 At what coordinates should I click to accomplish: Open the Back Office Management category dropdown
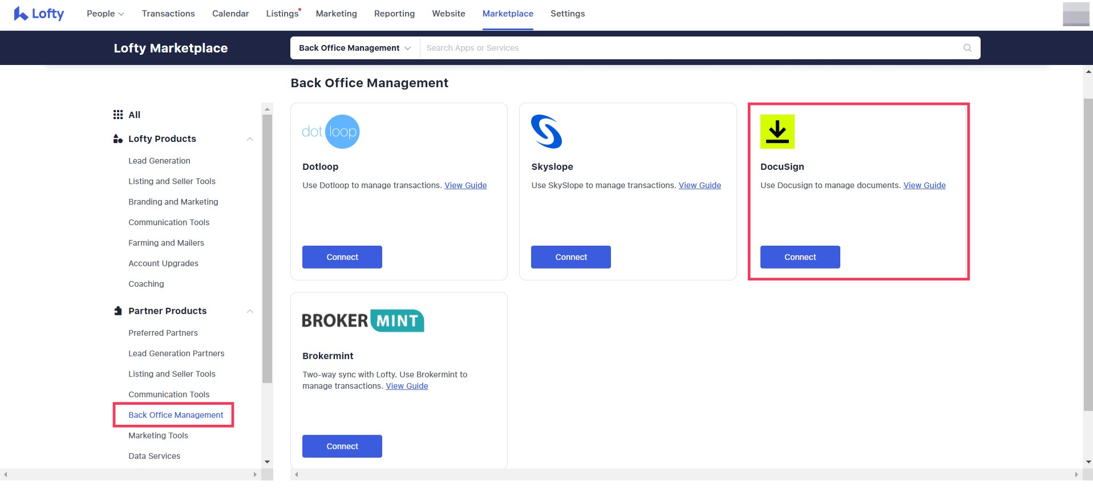click(354, 48)
